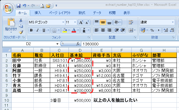Decrease decimal places button
This screenshot has width=179, height=110.
(172, 30)
